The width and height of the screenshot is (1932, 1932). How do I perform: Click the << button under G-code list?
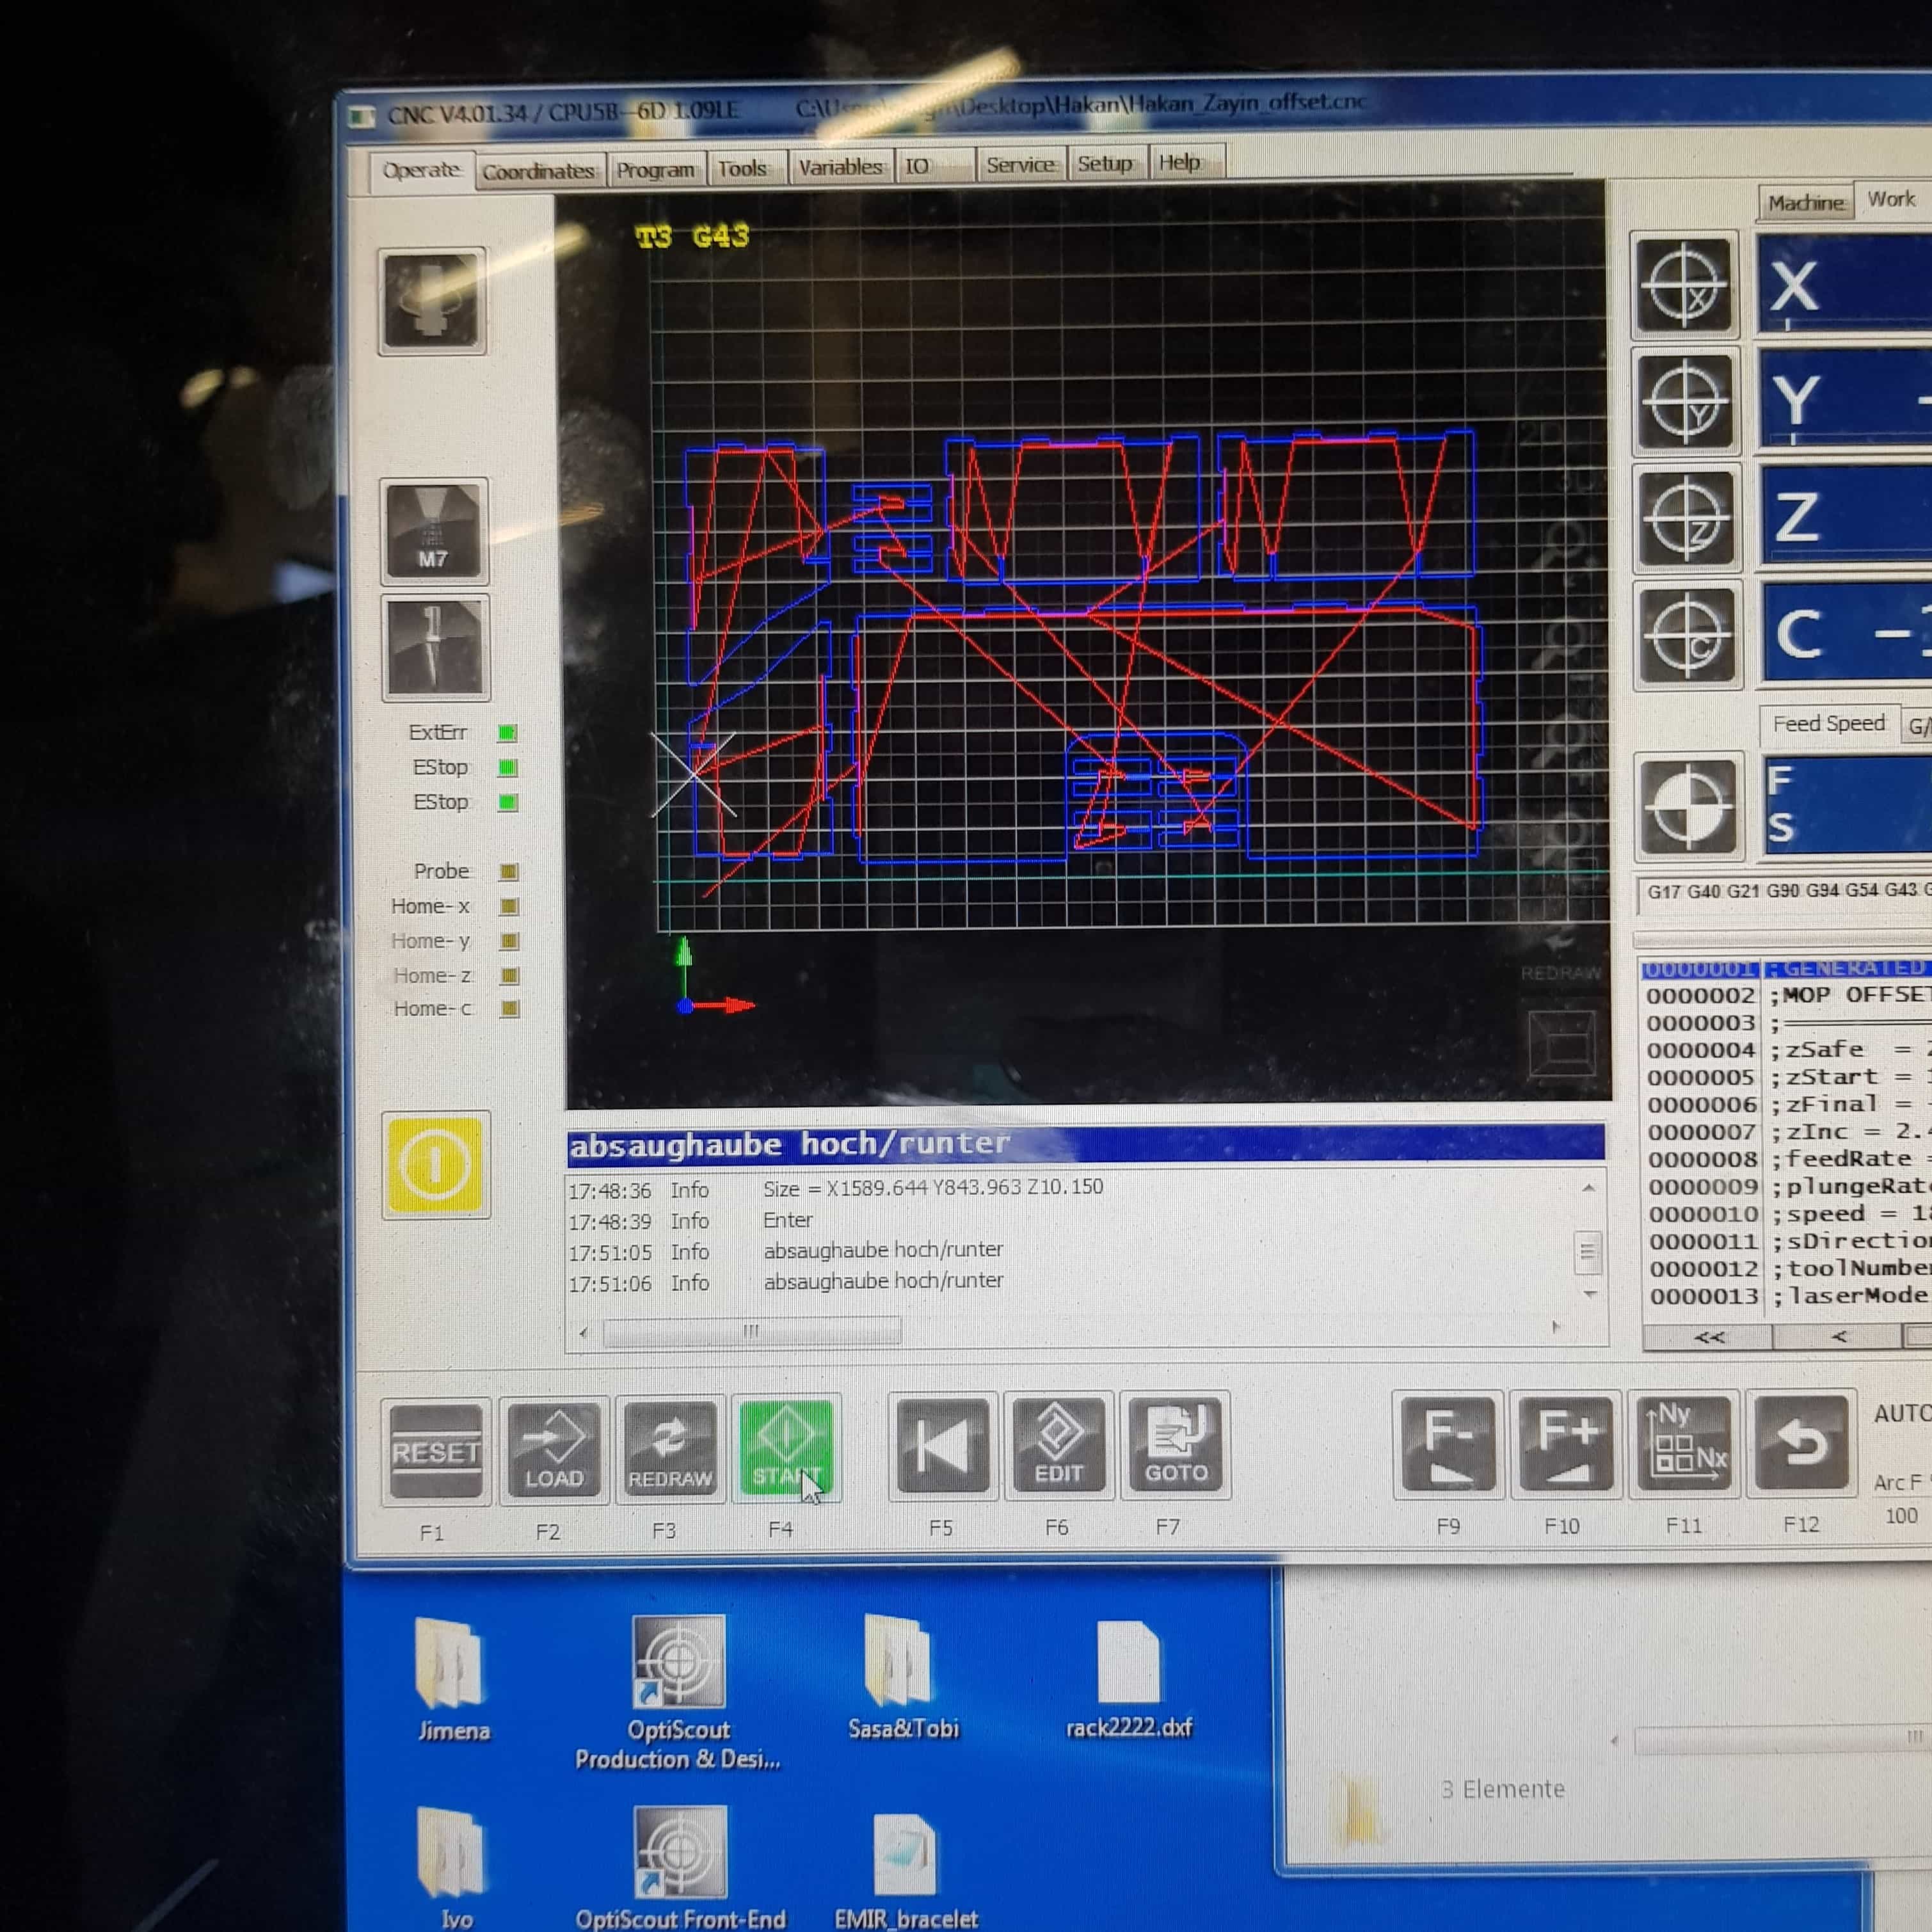click(x=1708, y=1337)
